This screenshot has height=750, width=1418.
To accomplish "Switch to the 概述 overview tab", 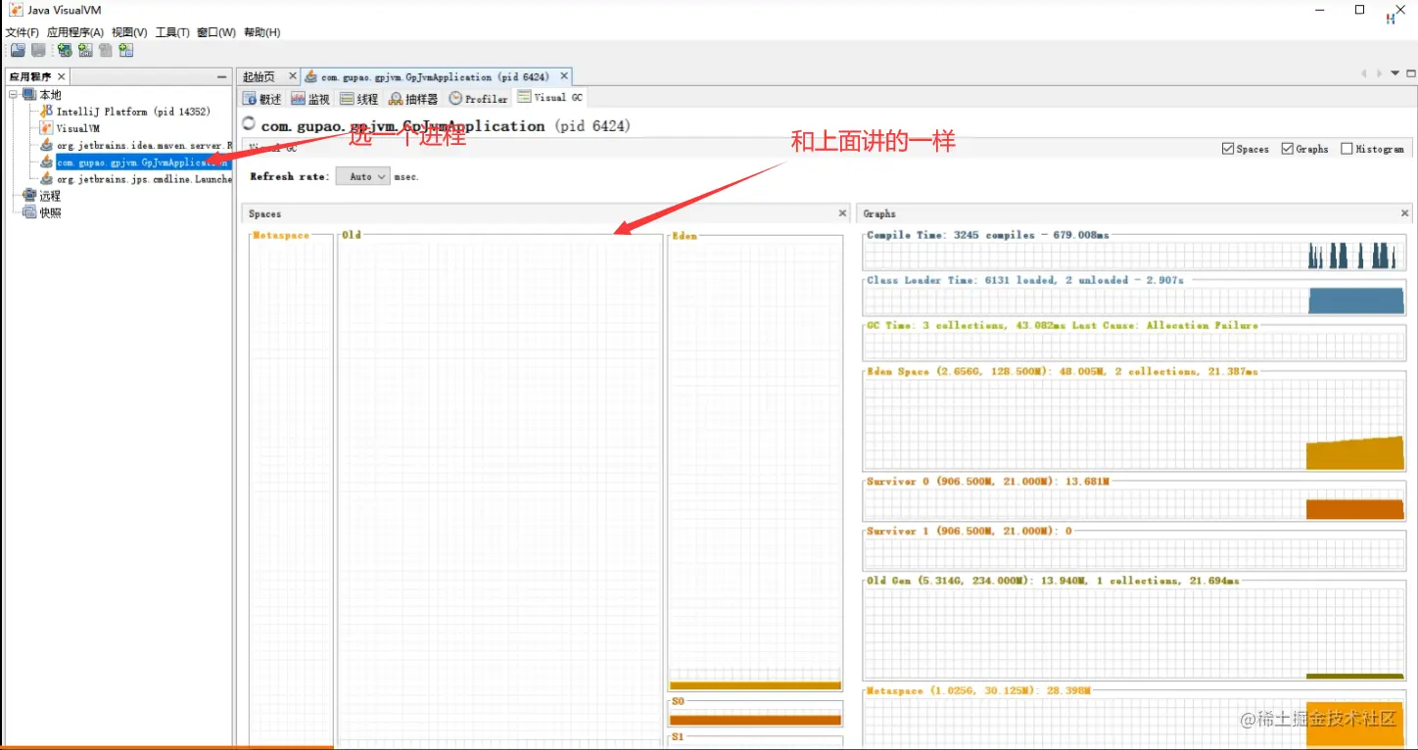I will tap(262, 99).
